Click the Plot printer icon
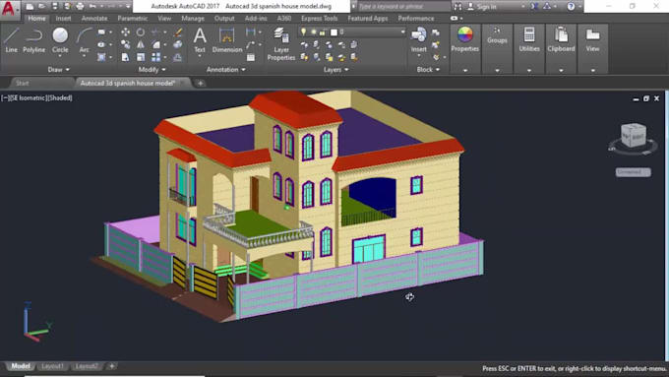 [x=80, y=7]
